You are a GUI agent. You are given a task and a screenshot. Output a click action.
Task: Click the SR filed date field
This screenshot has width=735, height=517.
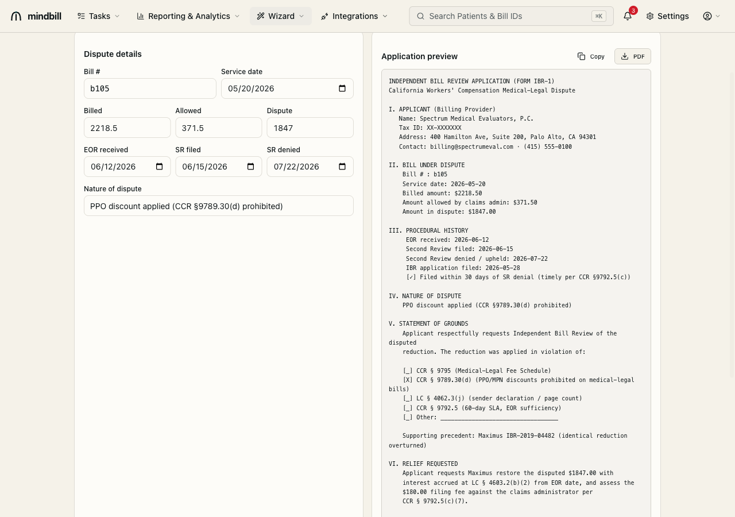point(219,167)
